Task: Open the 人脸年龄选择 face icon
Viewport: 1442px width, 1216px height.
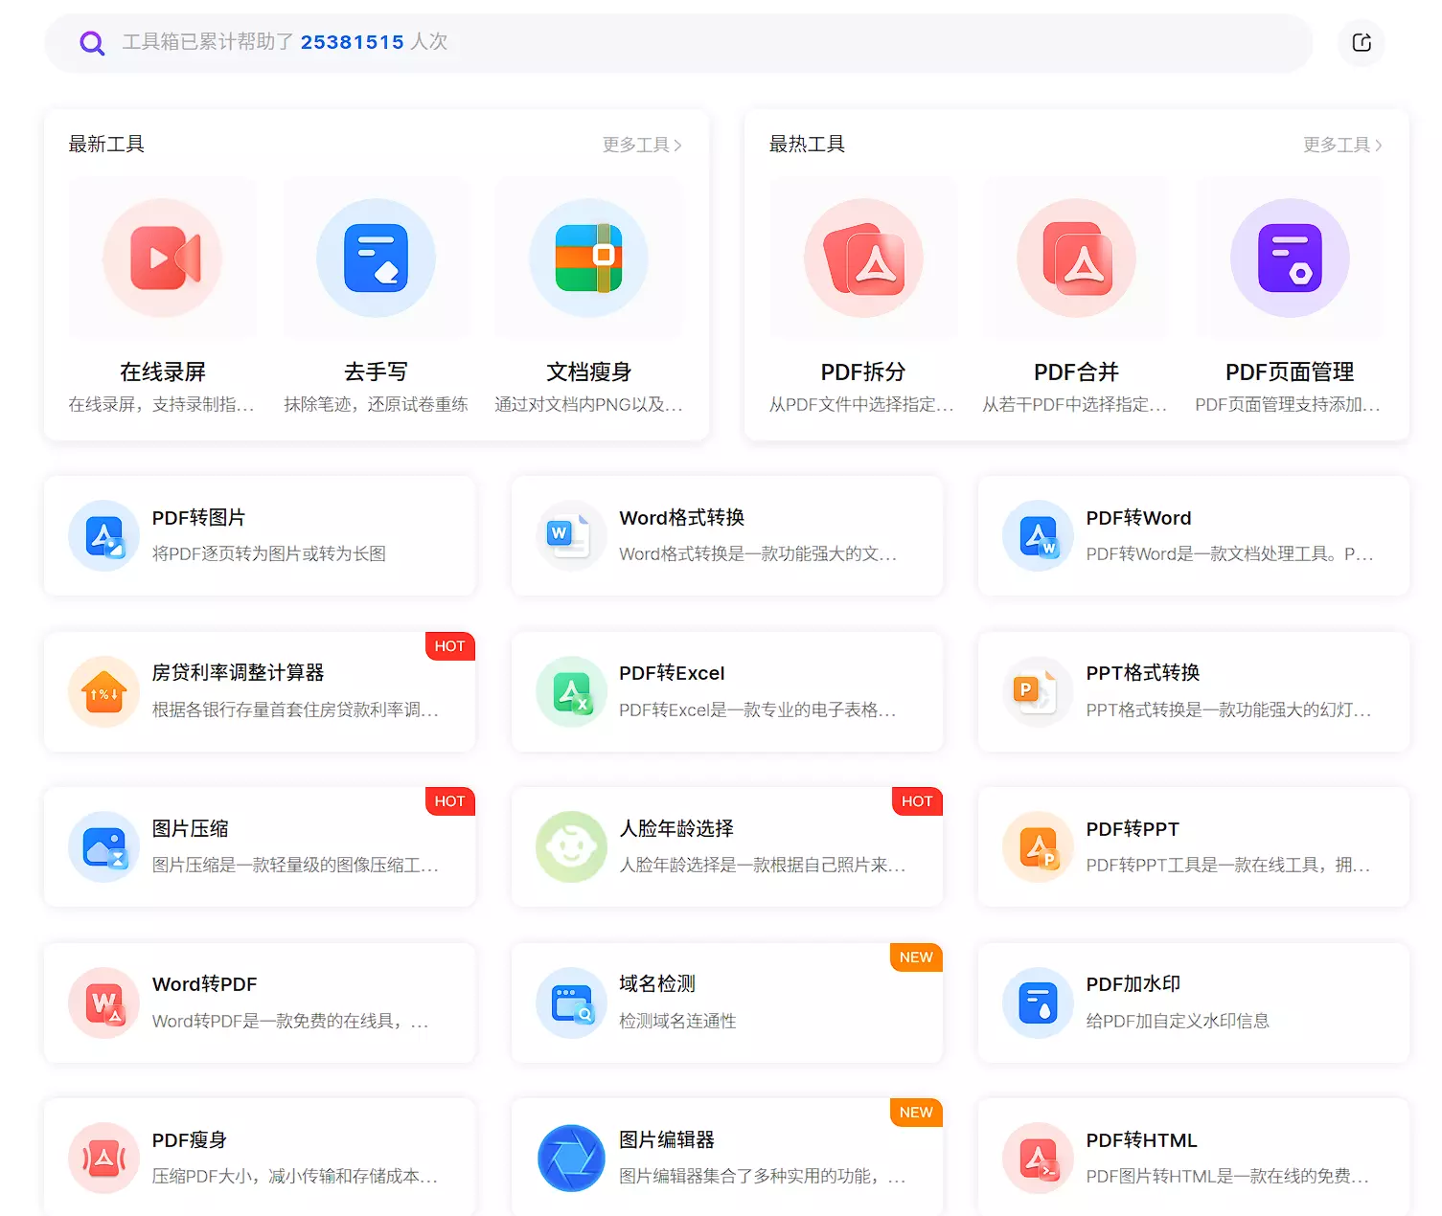Action: tap(571, 846)
